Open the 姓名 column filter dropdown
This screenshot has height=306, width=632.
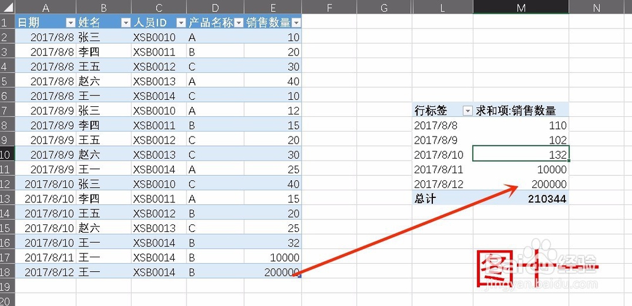click(126, 23)
